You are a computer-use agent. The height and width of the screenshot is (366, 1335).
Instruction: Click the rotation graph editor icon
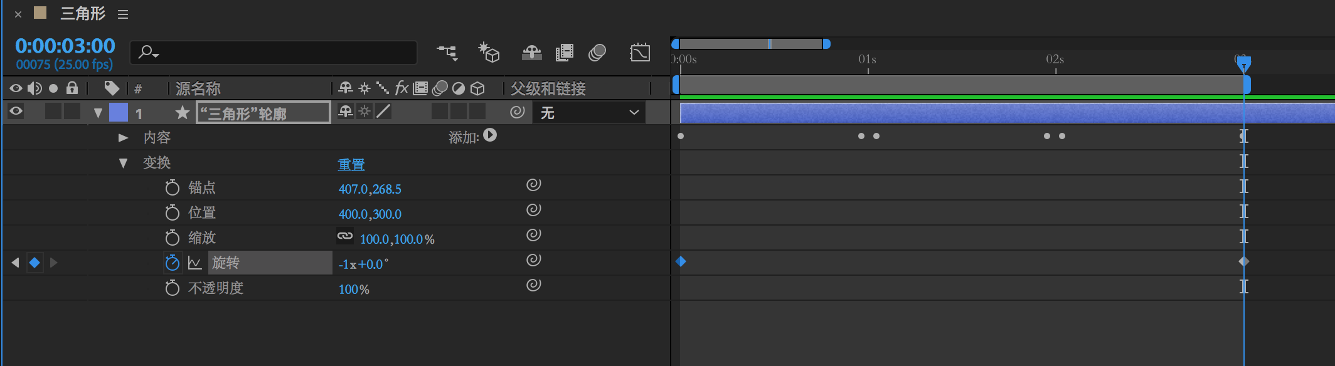194,263
